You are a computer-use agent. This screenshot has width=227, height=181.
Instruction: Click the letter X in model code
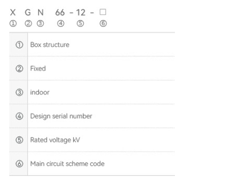pyautogui.click(x=13, y=12)
